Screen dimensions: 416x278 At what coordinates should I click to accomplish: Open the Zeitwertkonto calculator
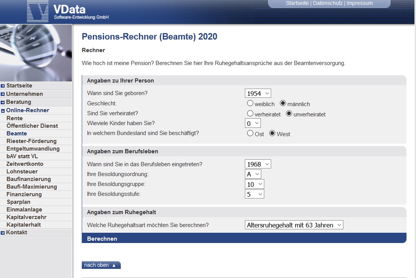pyautogui.click(x=25, y=164)
